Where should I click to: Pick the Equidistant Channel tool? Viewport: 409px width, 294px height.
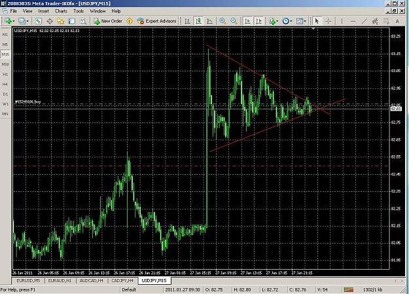tap(375, 21)
